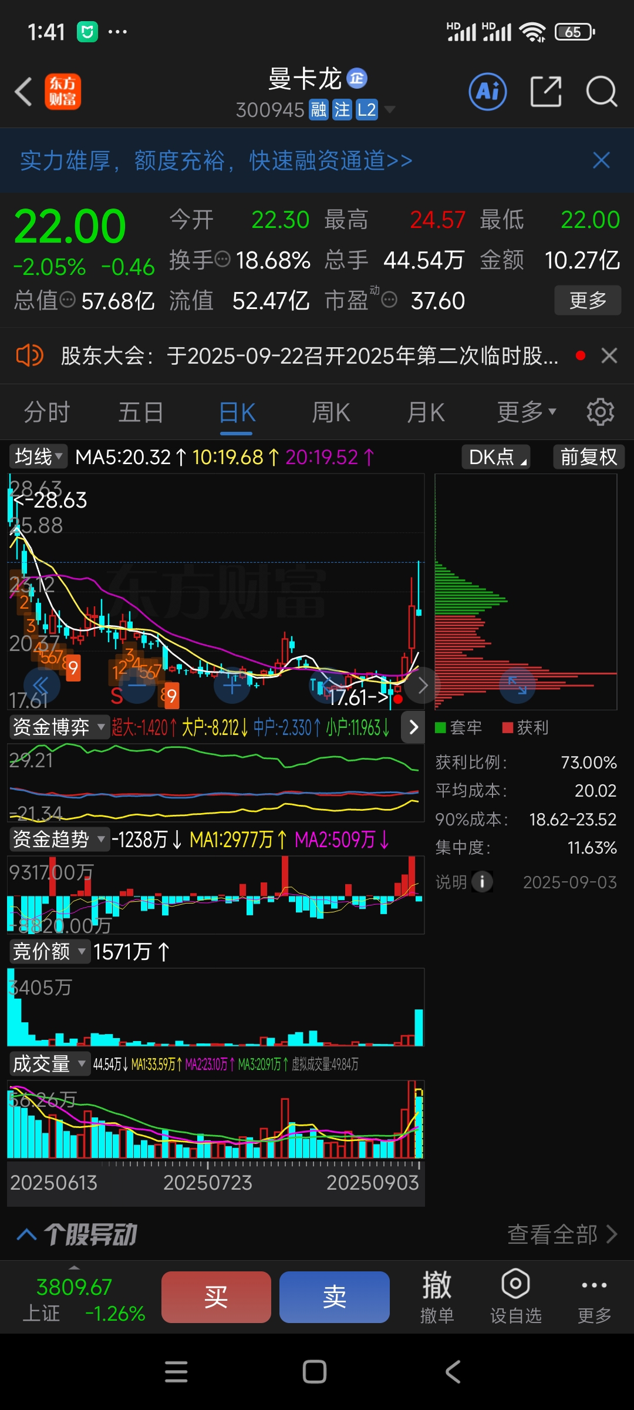The height and width of the screenshot is (1410, 634).
Task: Tap the 竞价额 auction amount chart
Action: tap(215, 1007)
